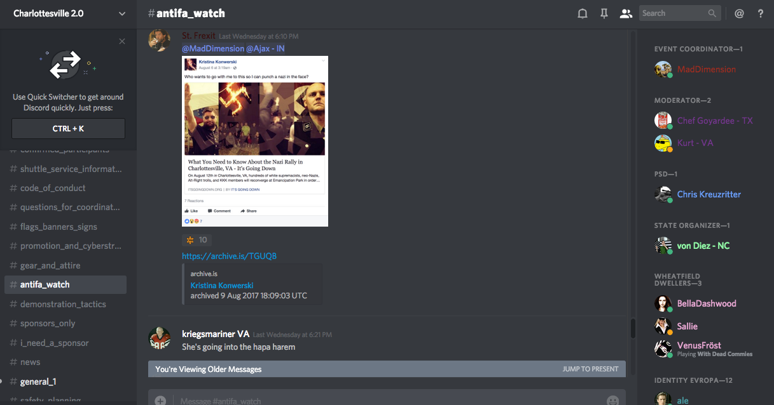The image size is (774, 405).
Task: Open emoji picker in message box
Action: pos(612,400)
